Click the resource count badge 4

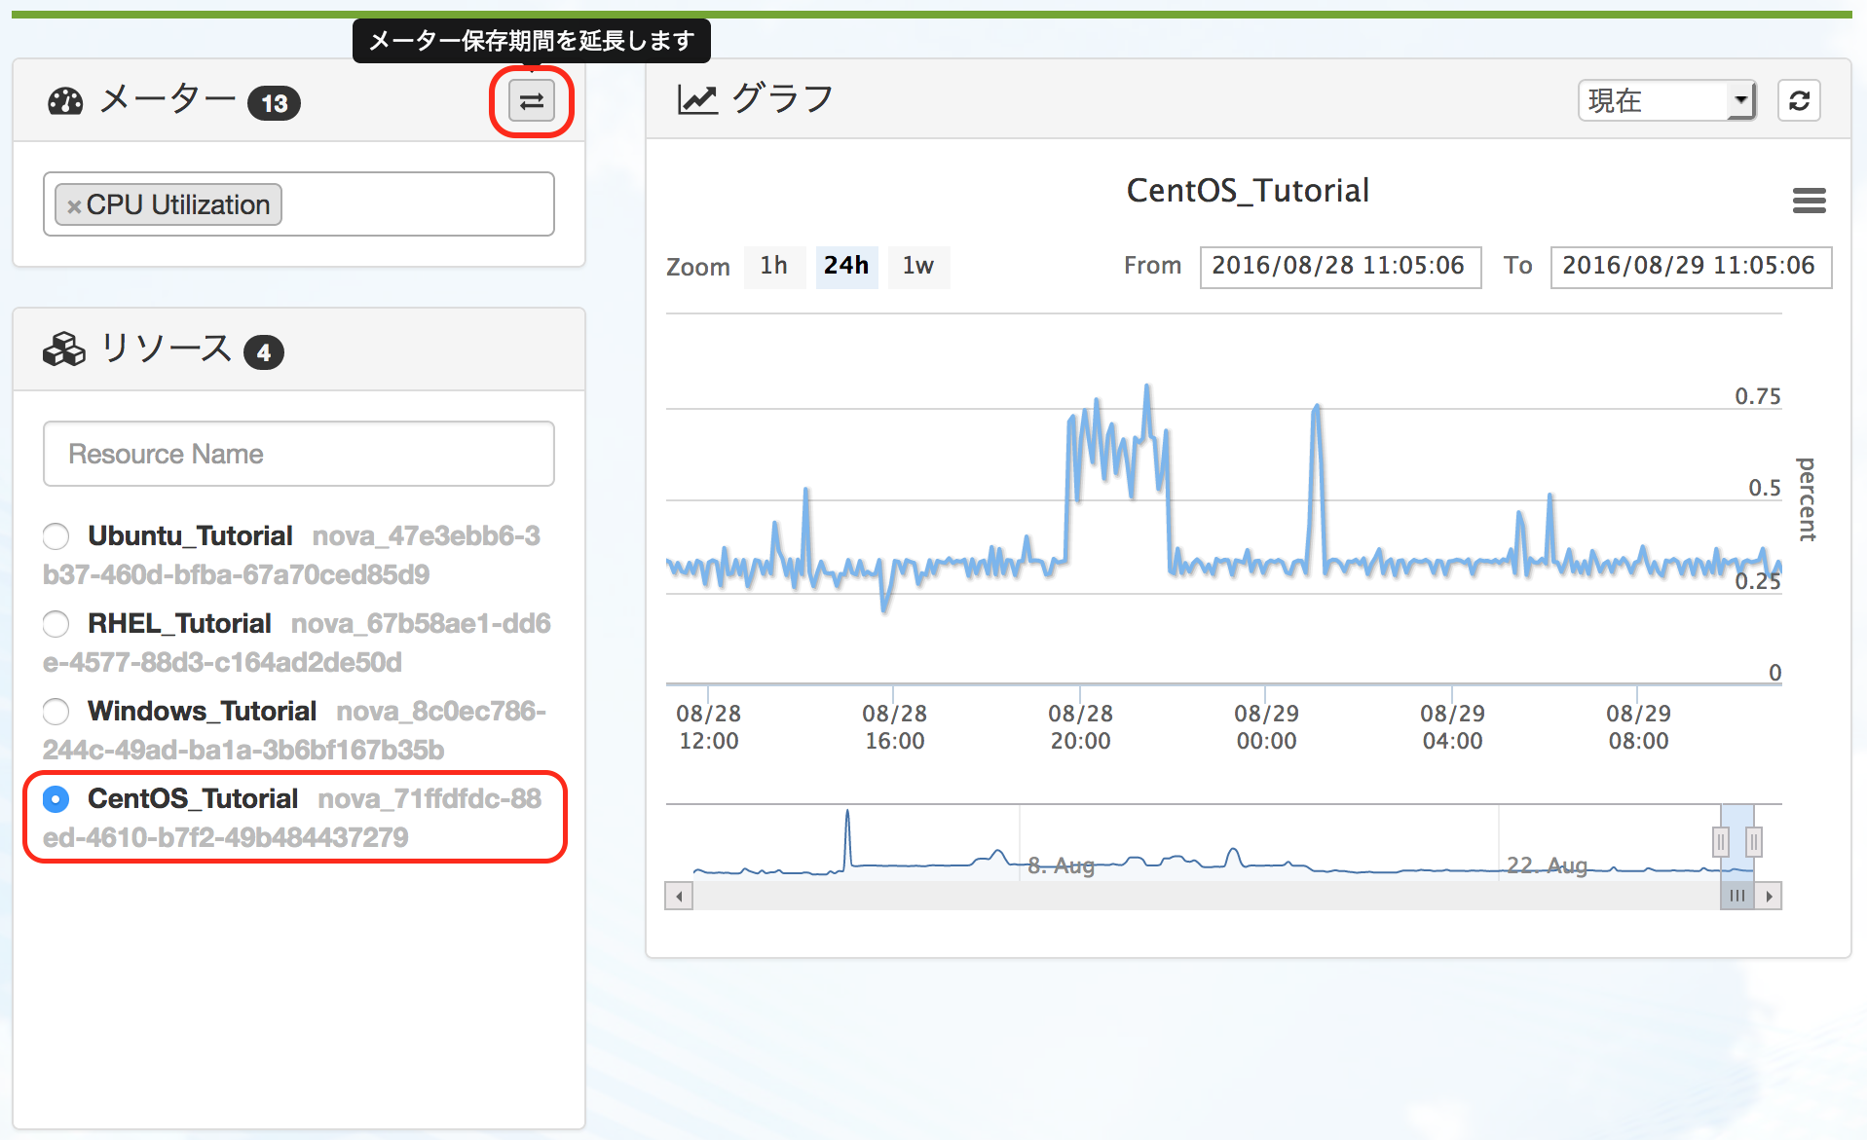coord(264,352)
